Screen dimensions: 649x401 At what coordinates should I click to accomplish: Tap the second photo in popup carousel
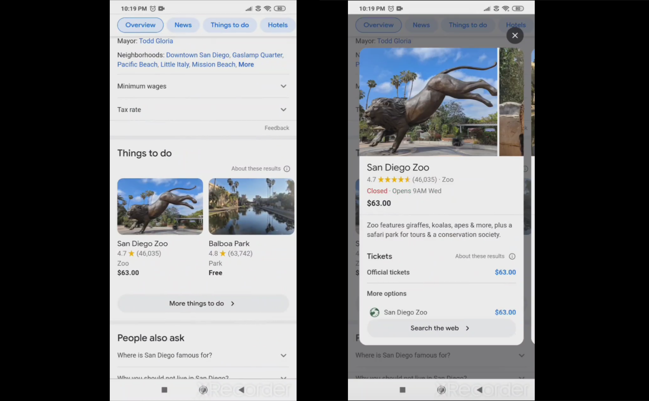click(x=511, y=102)
